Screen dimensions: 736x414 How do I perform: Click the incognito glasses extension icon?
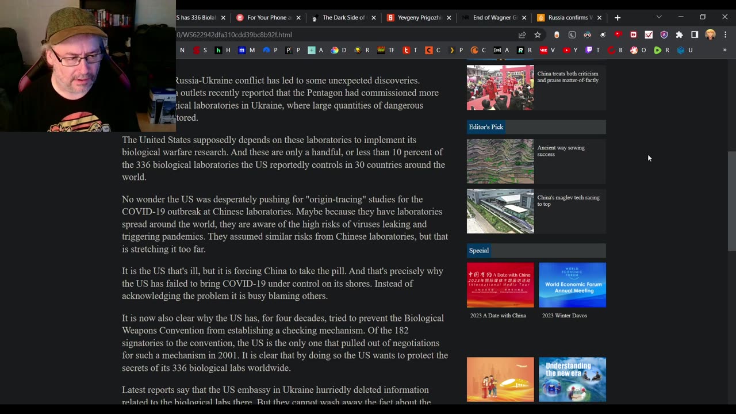pyautogui.click(x=587, y=34)
